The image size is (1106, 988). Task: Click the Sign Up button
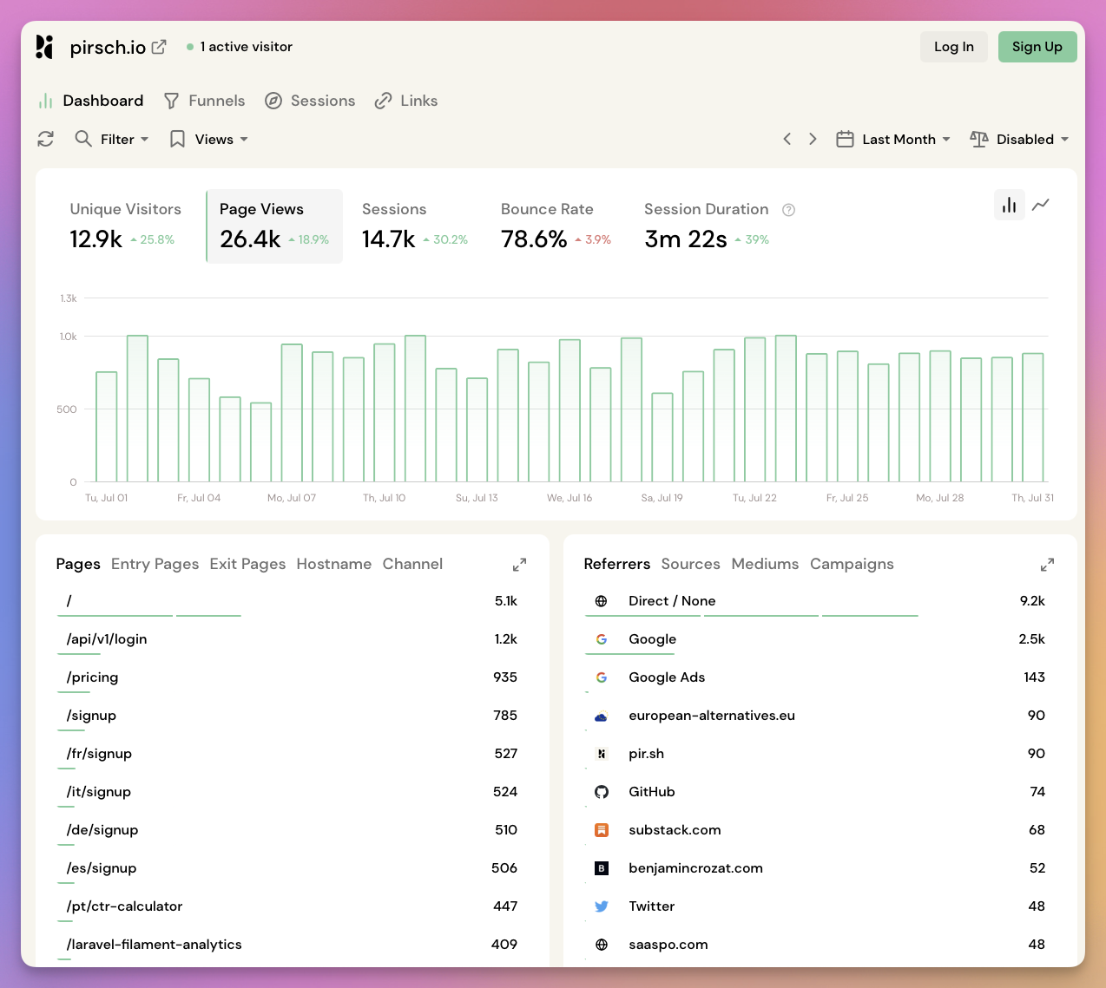1037,47
